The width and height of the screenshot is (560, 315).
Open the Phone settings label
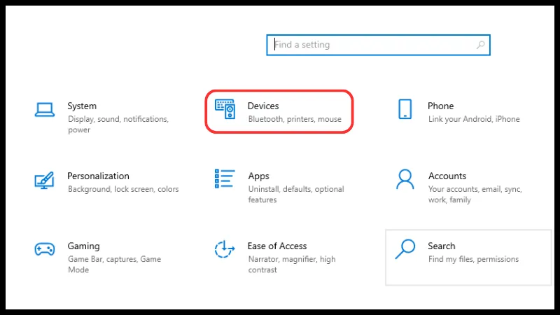coord(440,106)
